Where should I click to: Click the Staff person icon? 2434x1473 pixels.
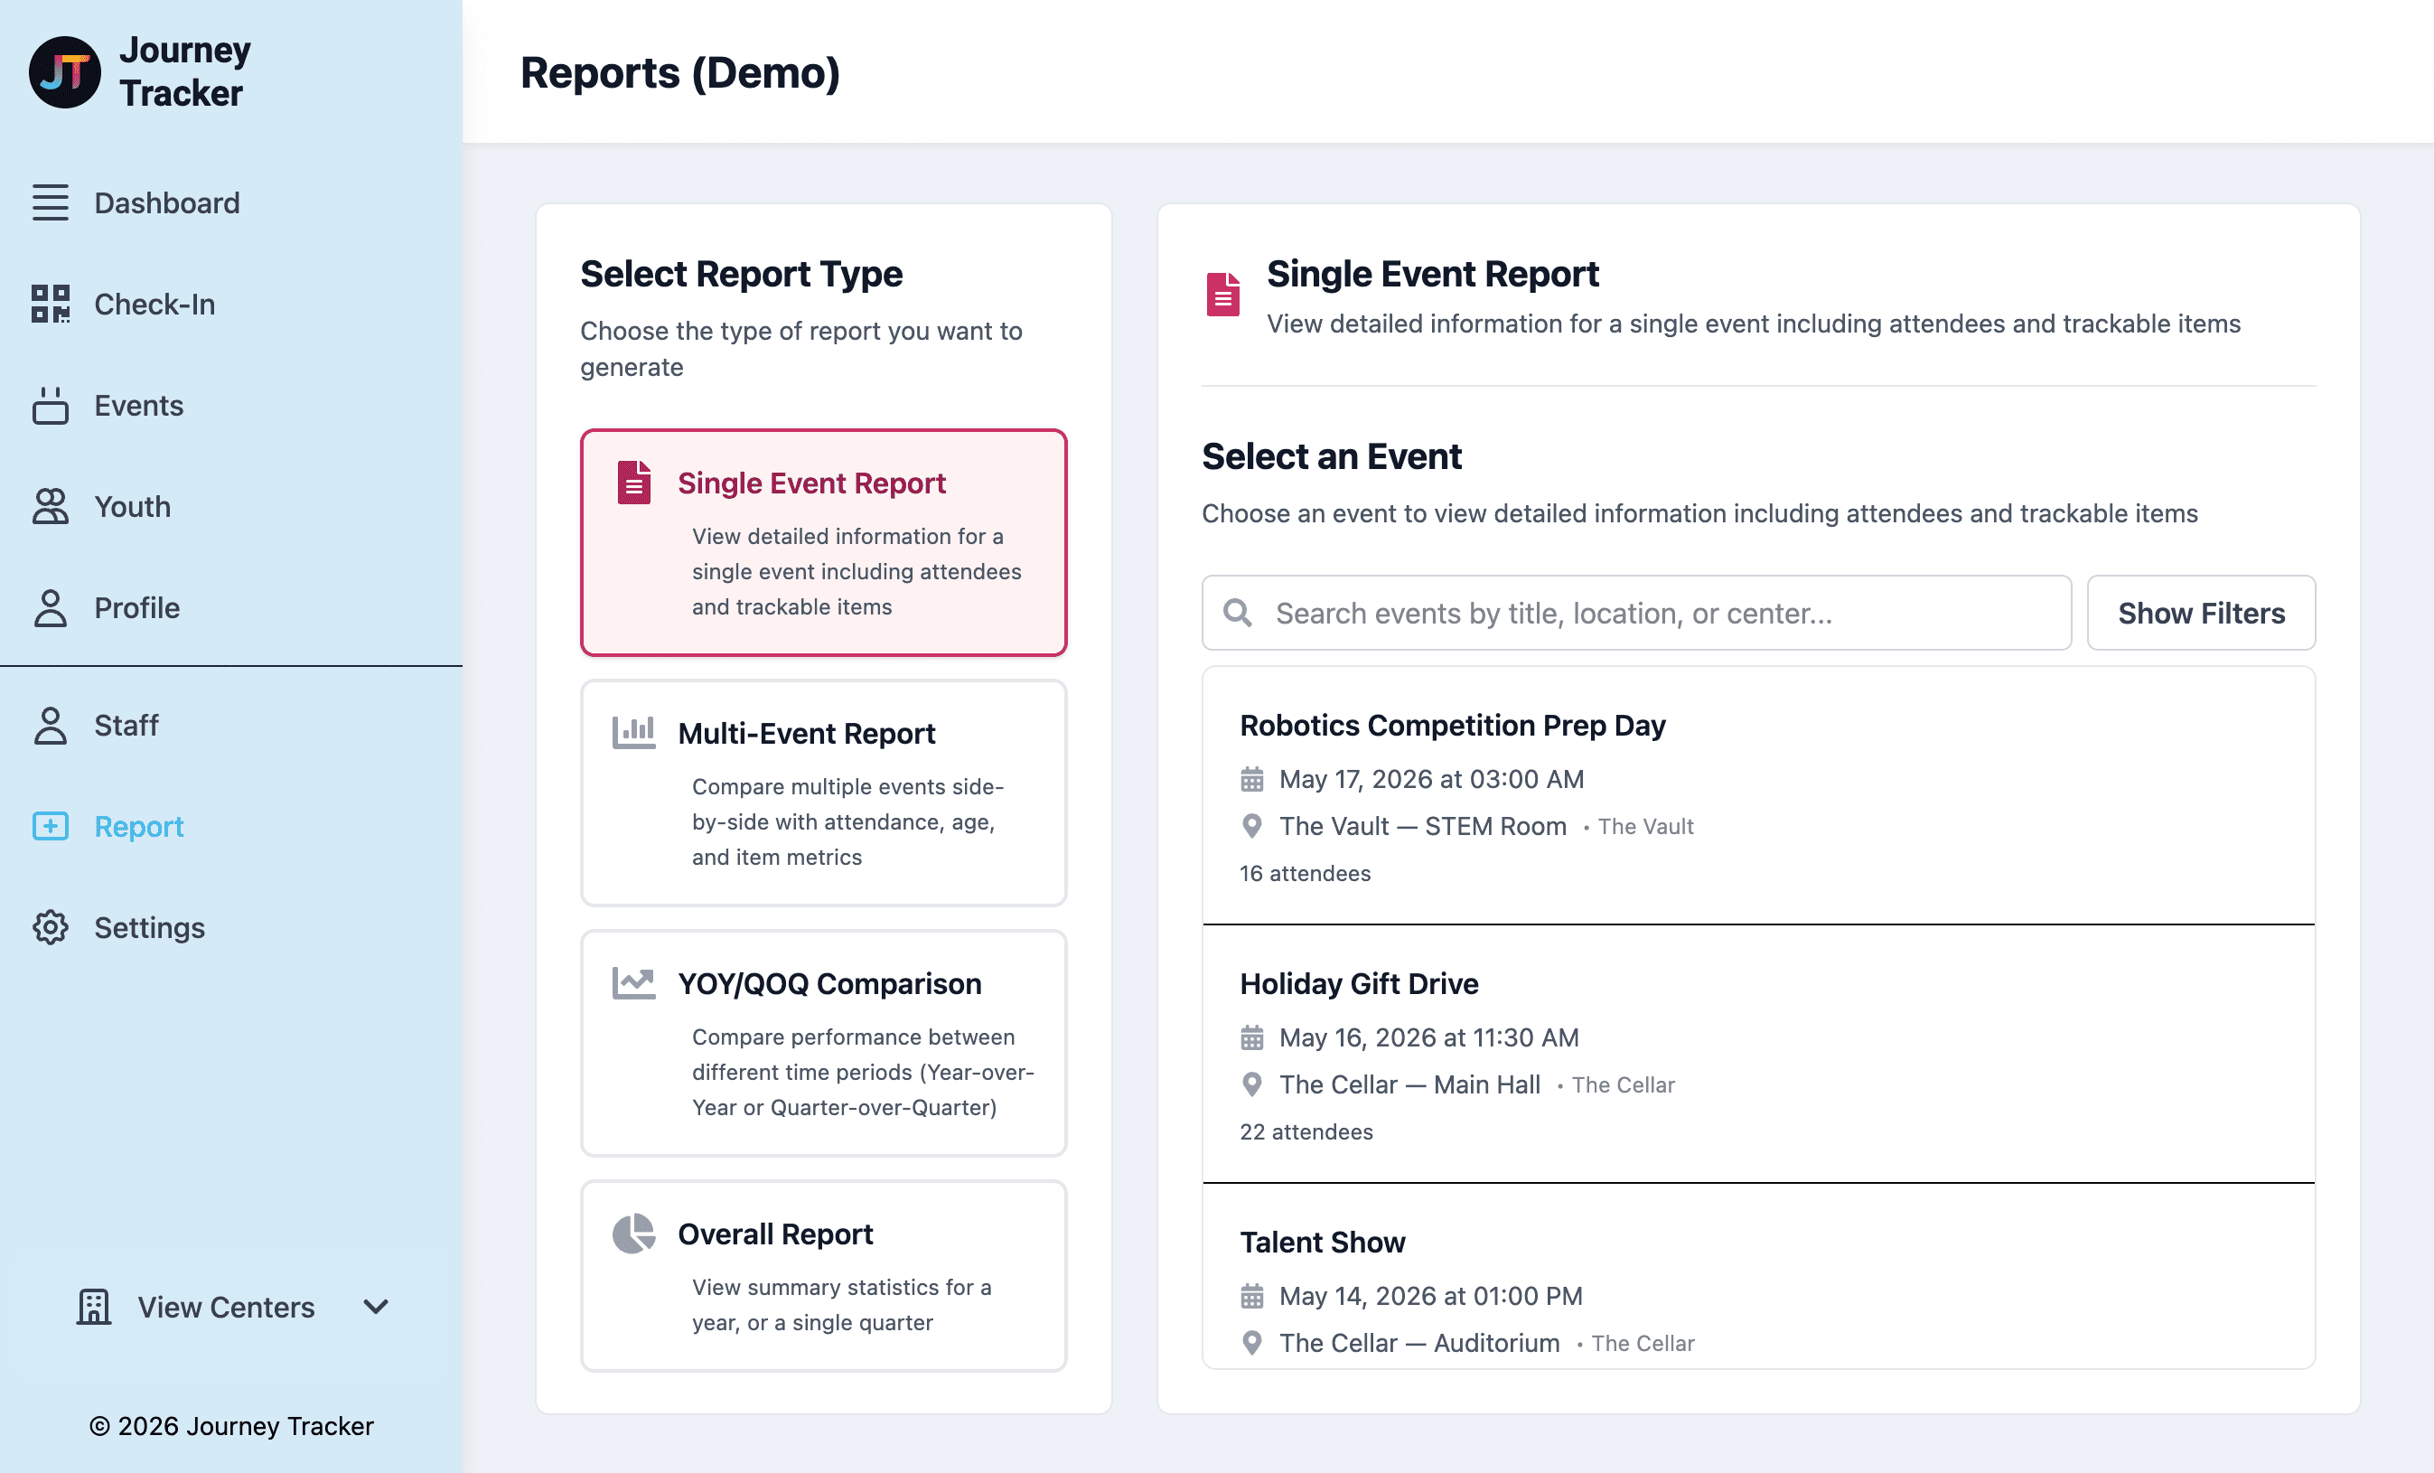(51, 725)
